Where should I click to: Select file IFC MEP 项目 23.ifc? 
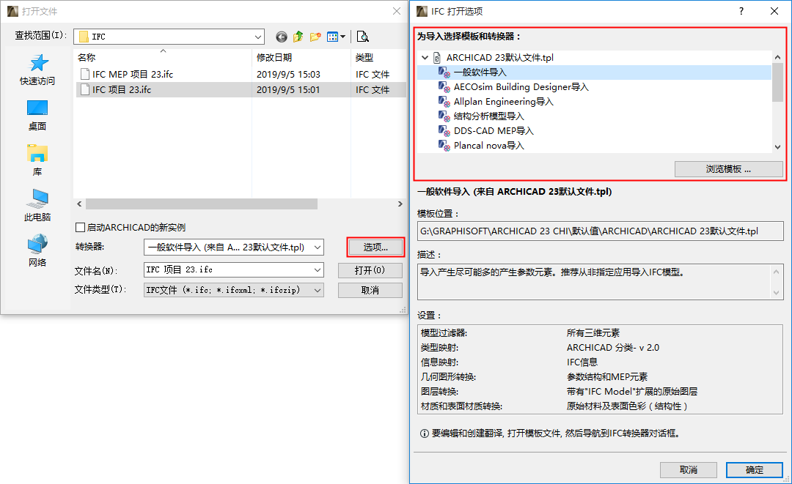pos(132,74)
